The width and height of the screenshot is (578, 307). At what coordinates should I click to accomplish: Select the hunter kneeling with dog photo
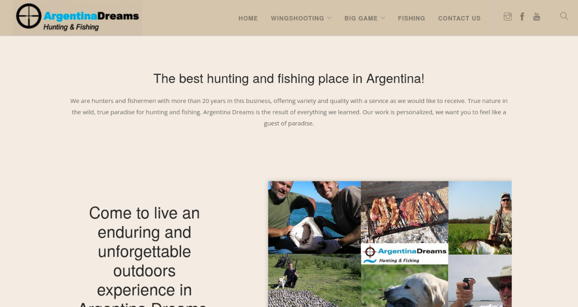(315, 281)
